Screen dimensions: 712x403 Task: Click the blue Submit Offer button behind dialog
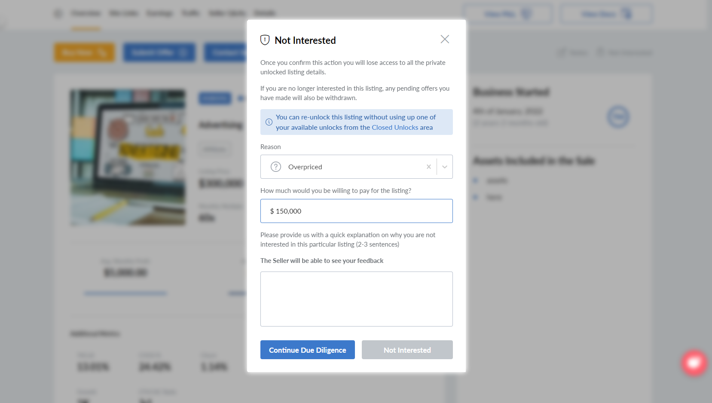[x=159, y=52]
